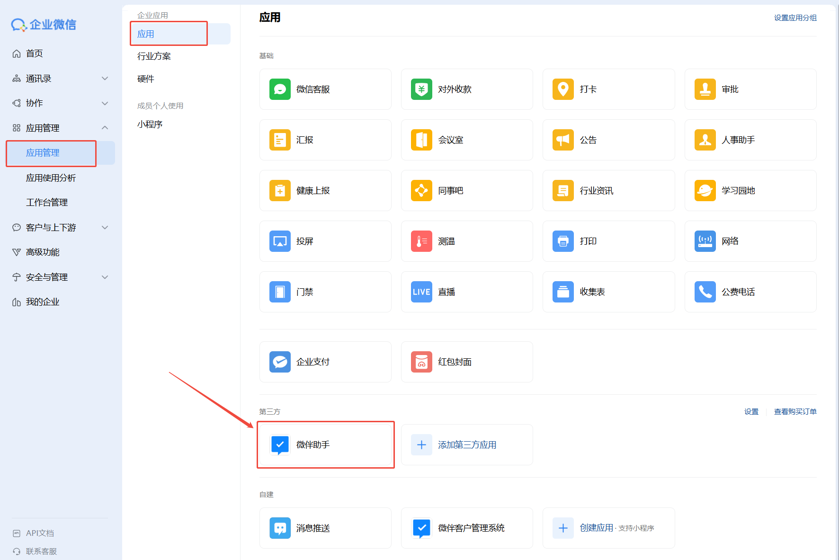Open the 公费电话 phone icon
Image resolution: width=839 pixels, height=560 pixels.
tap(705, 292)
